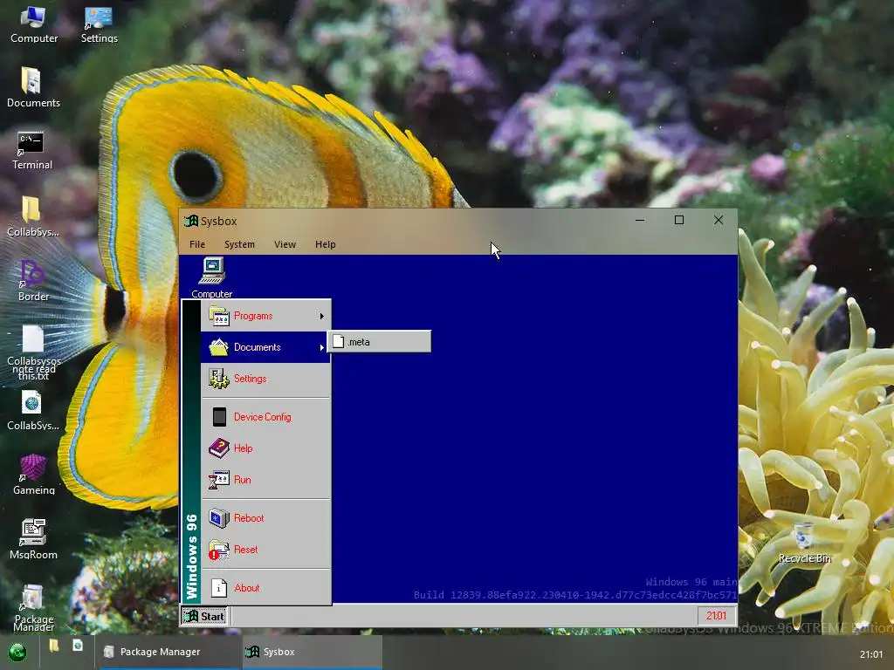The image size is (894, 670).
Task: Click the pinned folder icon on taskbar
Action: click(54, 646)
